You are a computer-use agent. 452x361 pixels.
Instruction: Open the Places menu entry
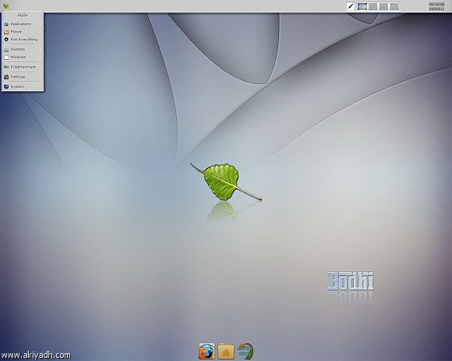click(x=23, y=32)
